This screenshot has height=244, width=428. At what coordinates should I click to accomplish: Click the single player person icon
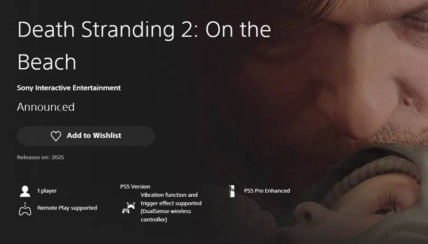tap(25, 191)
